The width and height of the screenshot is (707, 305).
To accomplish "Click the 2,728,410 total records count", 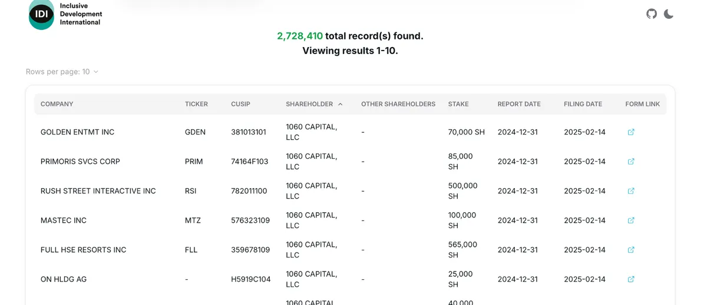I will pyautogui.click(x=300, y=36).
